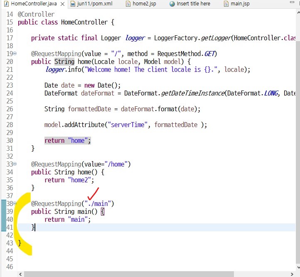This screenshot has height=277, width=300.
Task: Click the @Controller annotation on line 14
Action: click(x=36, y=15)
